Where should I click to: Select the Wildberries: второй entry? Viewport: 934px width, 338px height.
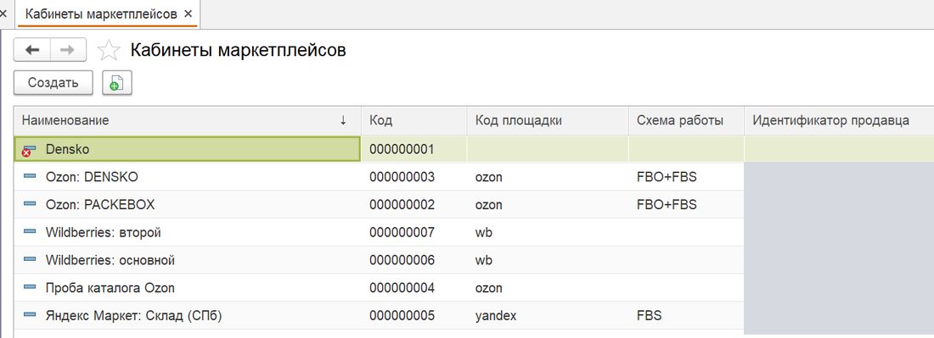click(103, 232)
